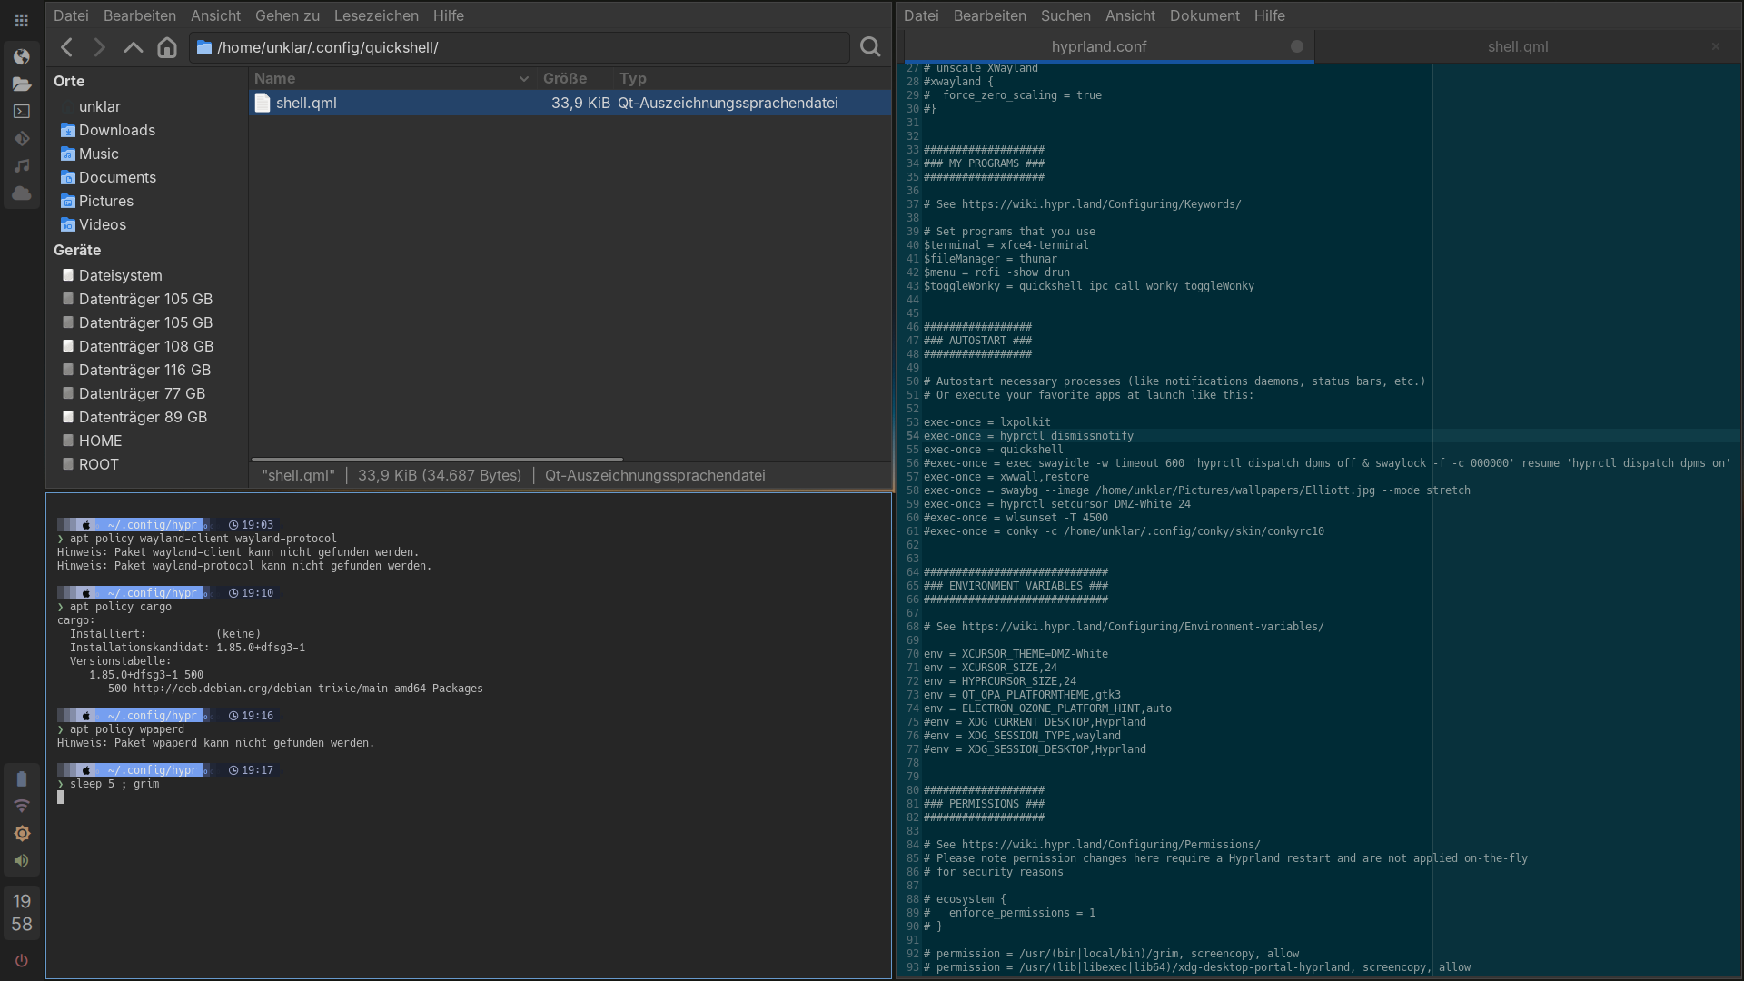Go to home folder in Thunar toolbar
The height and width of the screenshot is (981, 1744).
point(166,47)
